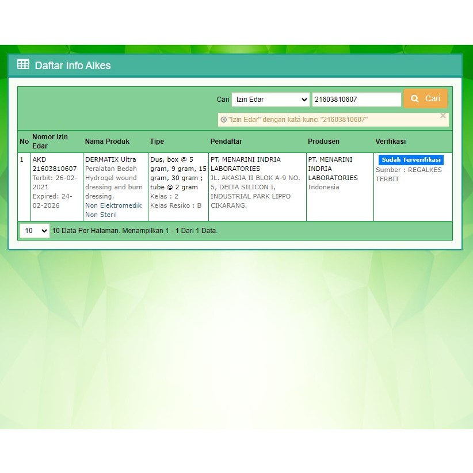473x473 pixels.
Task: Click Indonesia in the Produsen column
Action: pyautogui.click(x=323, y=187)
